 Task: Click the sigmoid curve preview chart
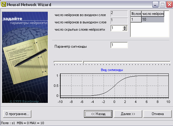(114, 86)
